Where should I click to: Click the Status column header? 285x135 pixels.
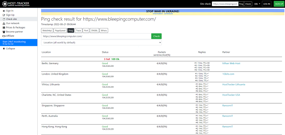[x=105, y=52]
